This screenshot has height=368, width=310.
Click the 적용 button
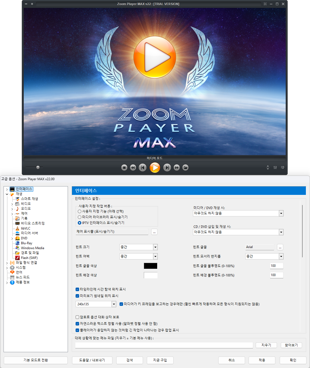[262, 360]
